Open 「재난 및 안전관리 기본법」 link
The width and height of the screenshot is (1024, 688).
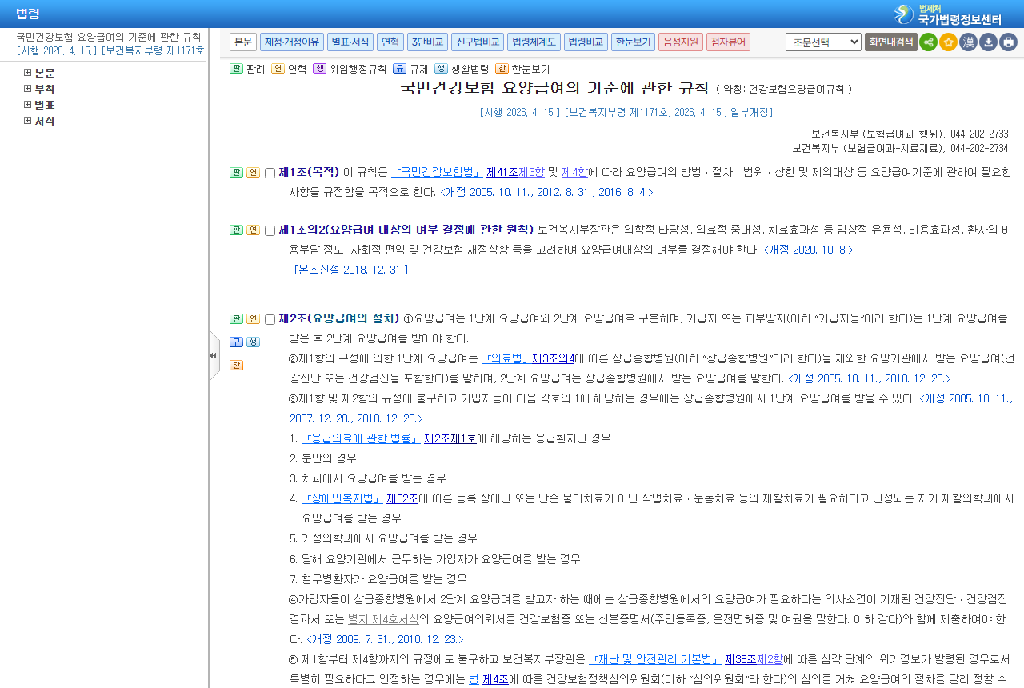coord(655,659)
